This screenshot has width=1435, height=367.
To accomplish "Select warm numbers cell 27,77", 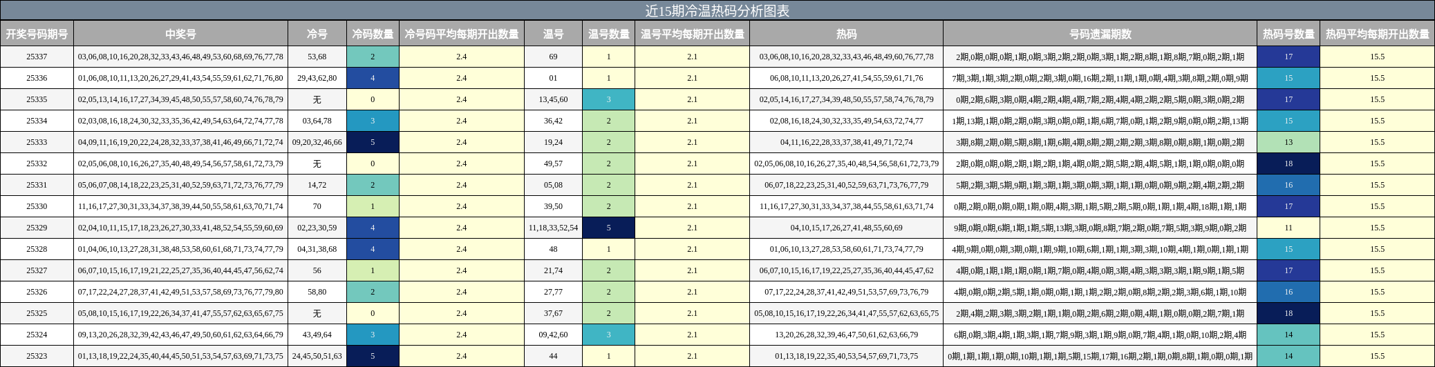I will tap(553, 292).
